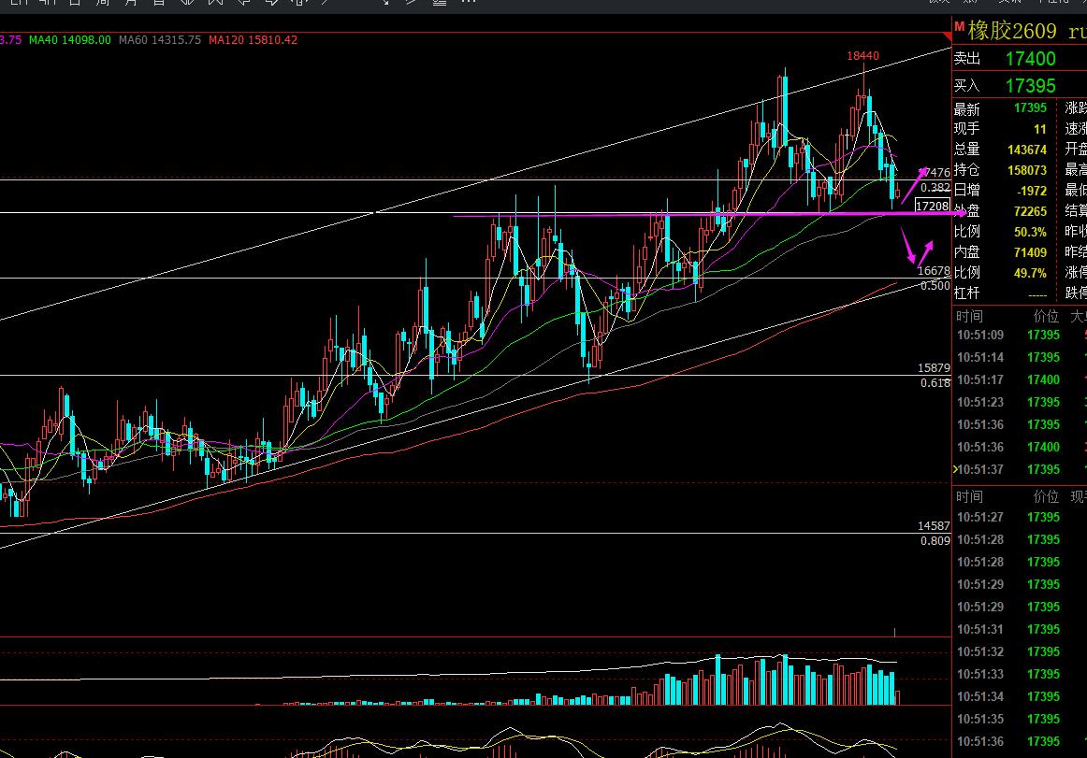Click the 0.382 Fibonacci level label
Viewport: 1087px width, 758px height.
[x=935, y=188]
